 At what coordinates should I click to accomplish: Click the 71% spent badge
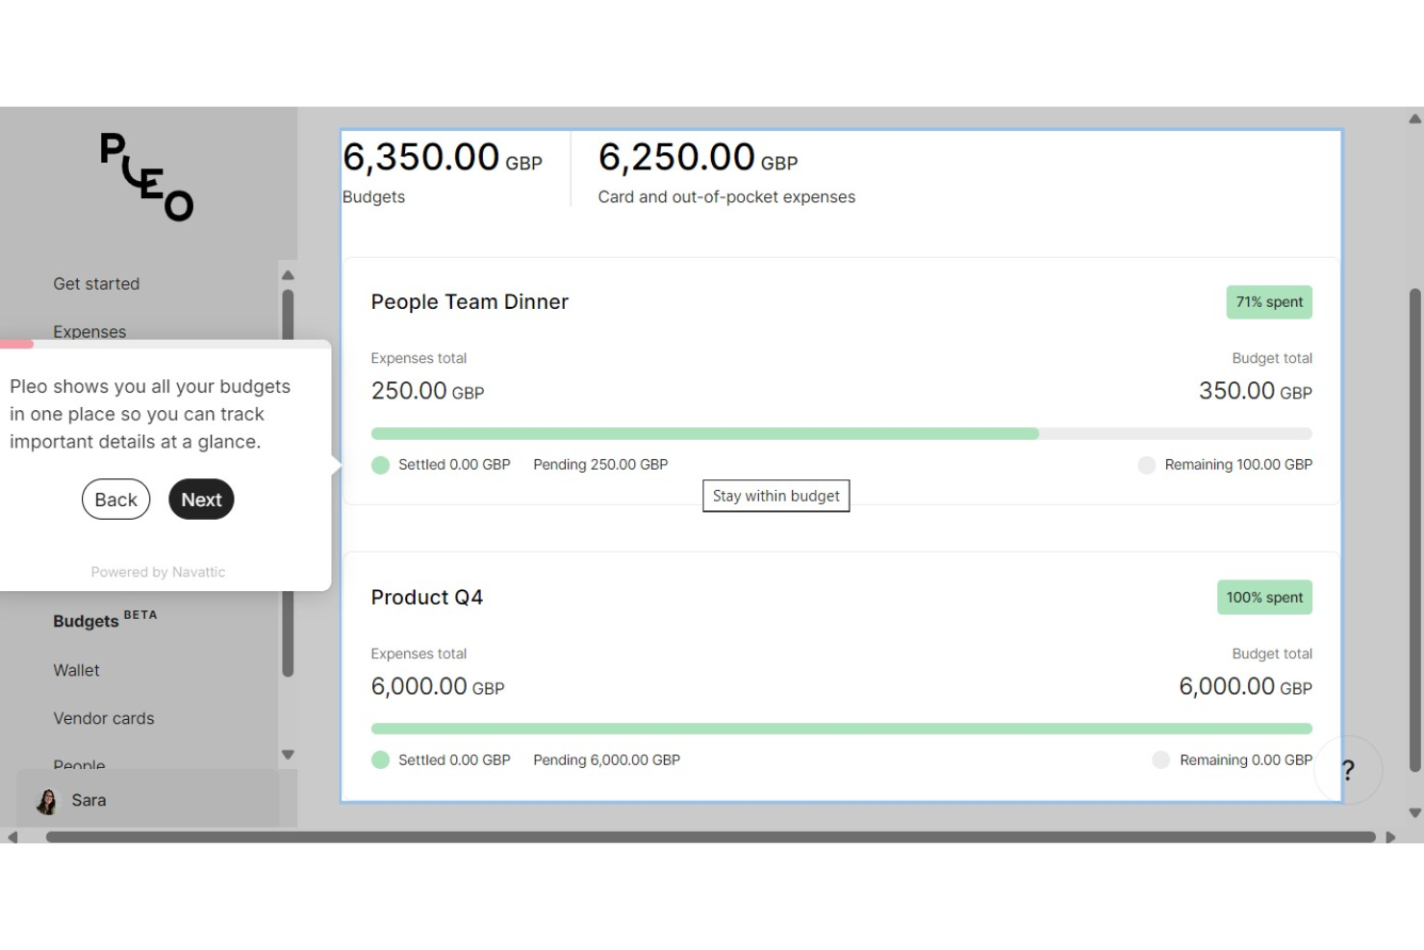click(x=1268, y=301)
